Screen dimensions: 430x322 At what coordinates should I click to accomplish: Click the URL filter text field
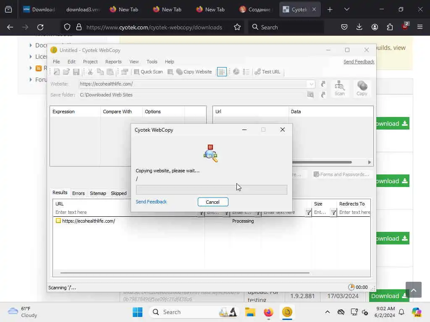coord(126,212)
